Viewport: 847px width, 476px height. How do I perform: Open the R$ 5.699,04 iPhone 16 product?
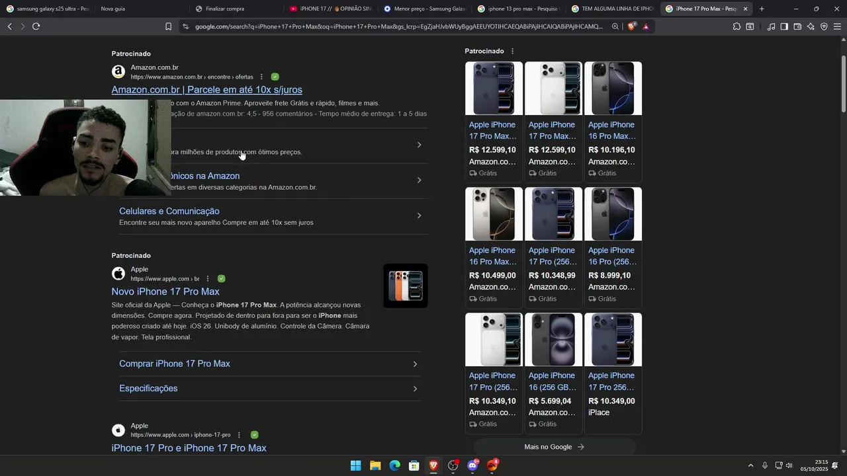coord(553,372)
